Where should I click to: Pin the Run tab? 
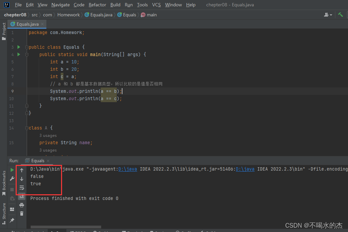12,220
